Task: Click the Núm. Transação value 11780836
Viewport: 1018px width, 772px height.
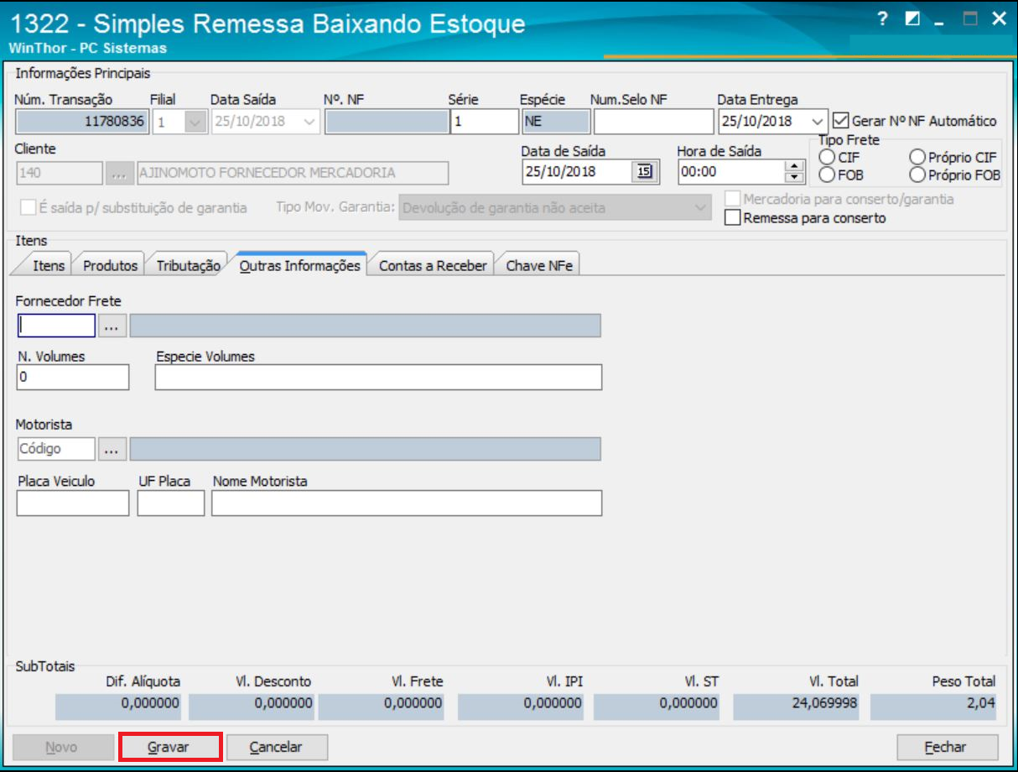Action: (82, 122)
